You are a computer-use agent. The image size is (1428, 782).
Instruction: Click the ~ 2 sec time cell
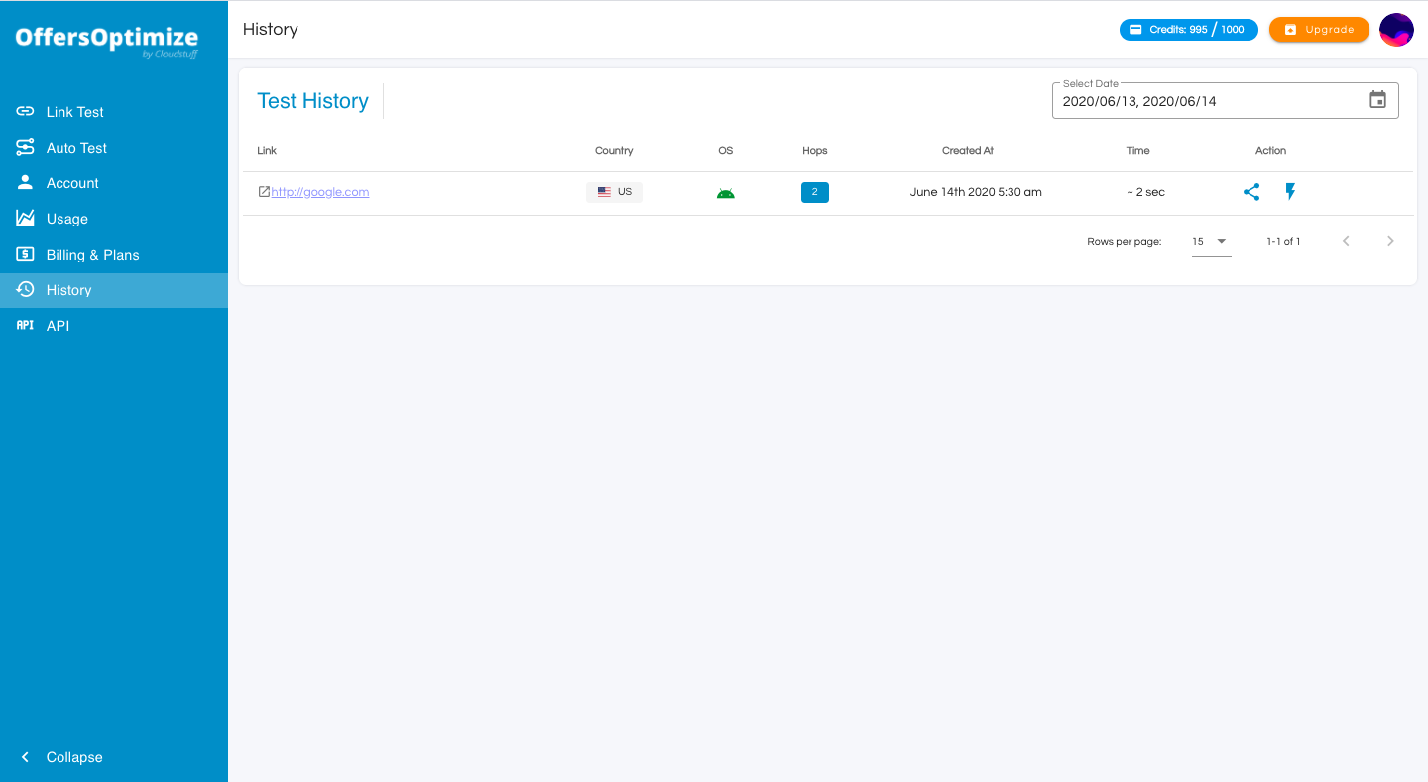pyautogui.click(x=1145, y=192)
